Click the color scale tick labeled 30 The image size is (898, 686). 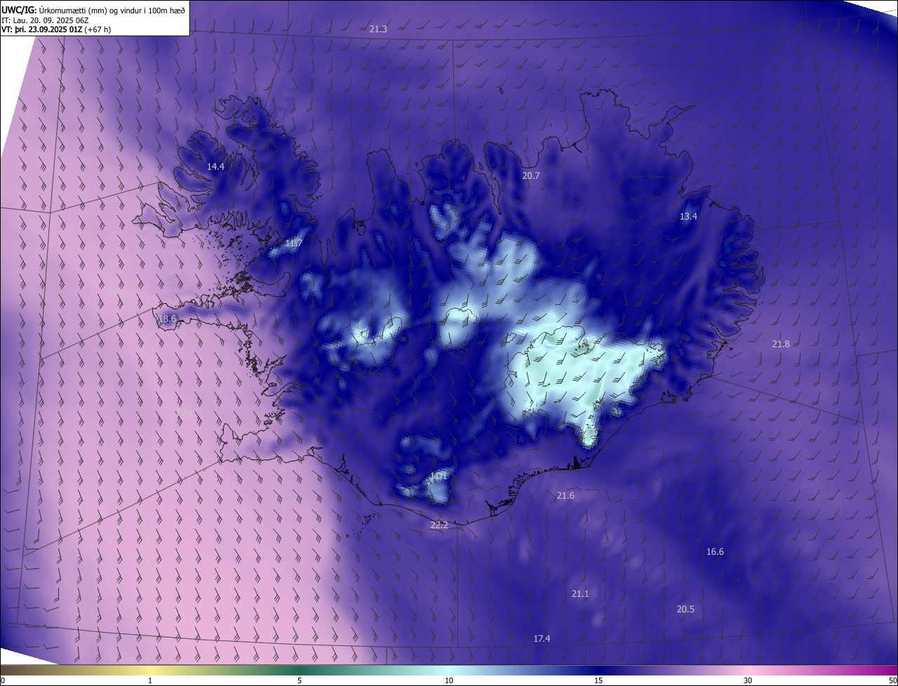748,680
